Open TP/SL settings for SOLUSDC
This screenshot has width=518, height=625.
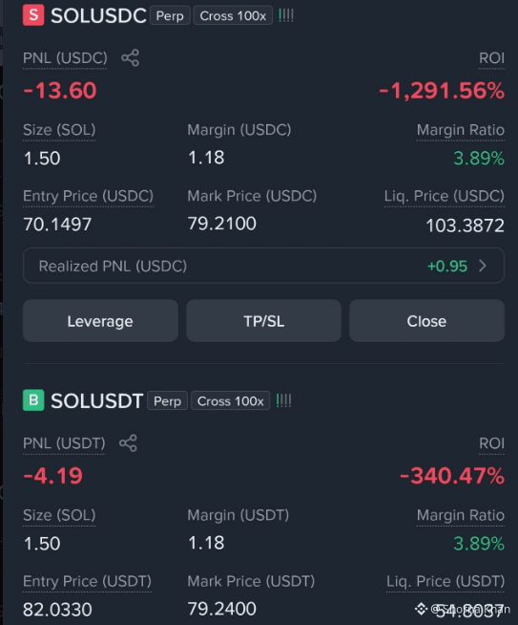point(264,321)
